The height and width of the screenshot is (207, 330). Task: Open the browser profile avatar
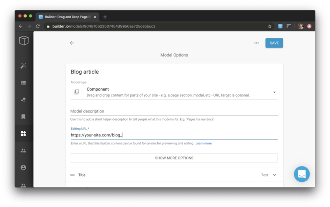point(301,26)
